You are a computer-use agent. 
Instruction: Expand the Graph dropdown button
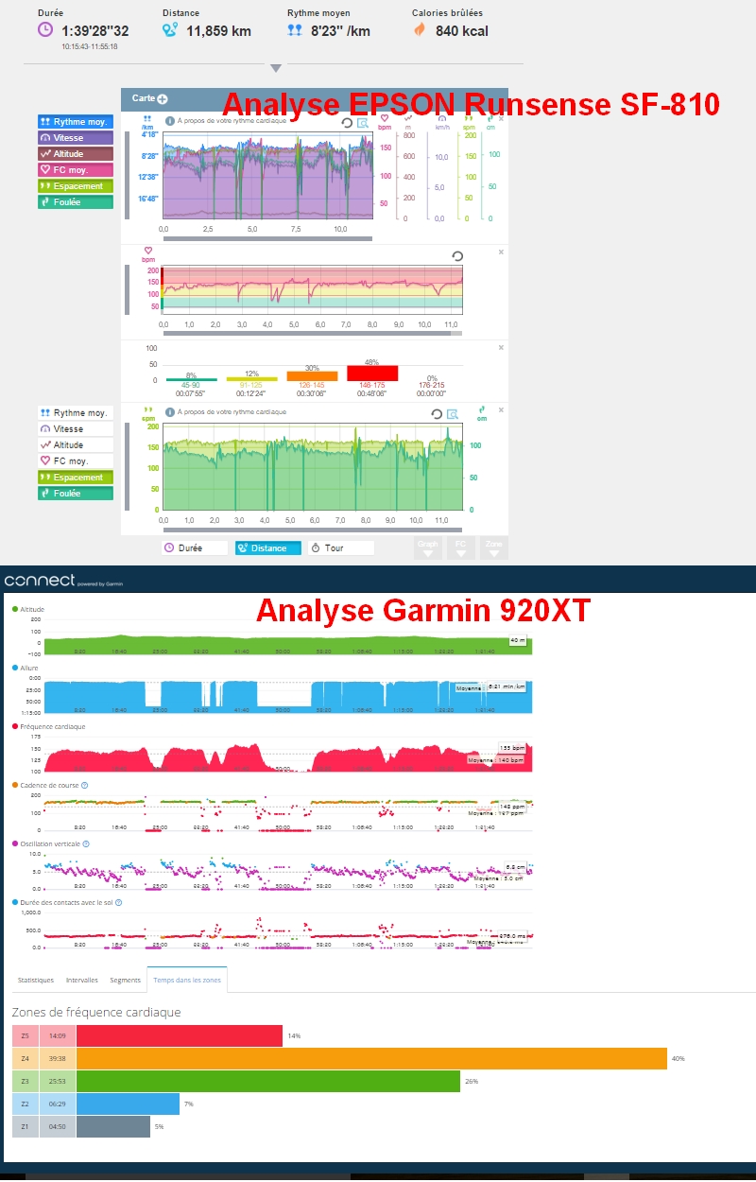(x=427, y=548)
